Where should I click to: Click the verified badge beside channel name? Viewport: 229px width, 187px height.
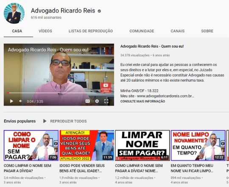(99, 11)
